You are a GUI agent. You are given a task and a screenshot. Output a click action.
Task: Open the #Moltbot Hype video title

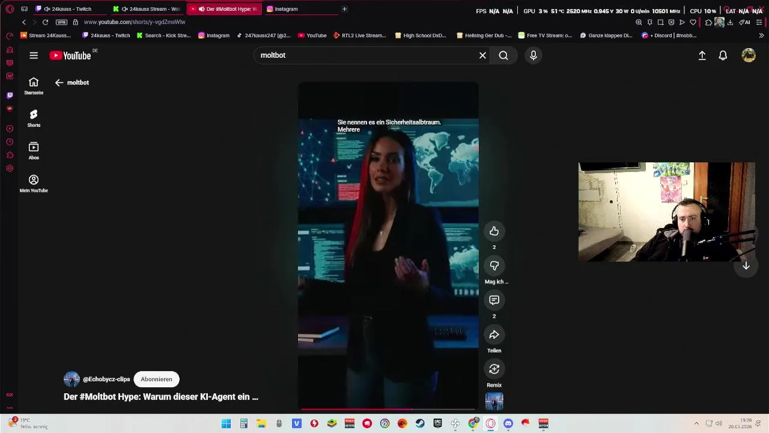[161, 397]
